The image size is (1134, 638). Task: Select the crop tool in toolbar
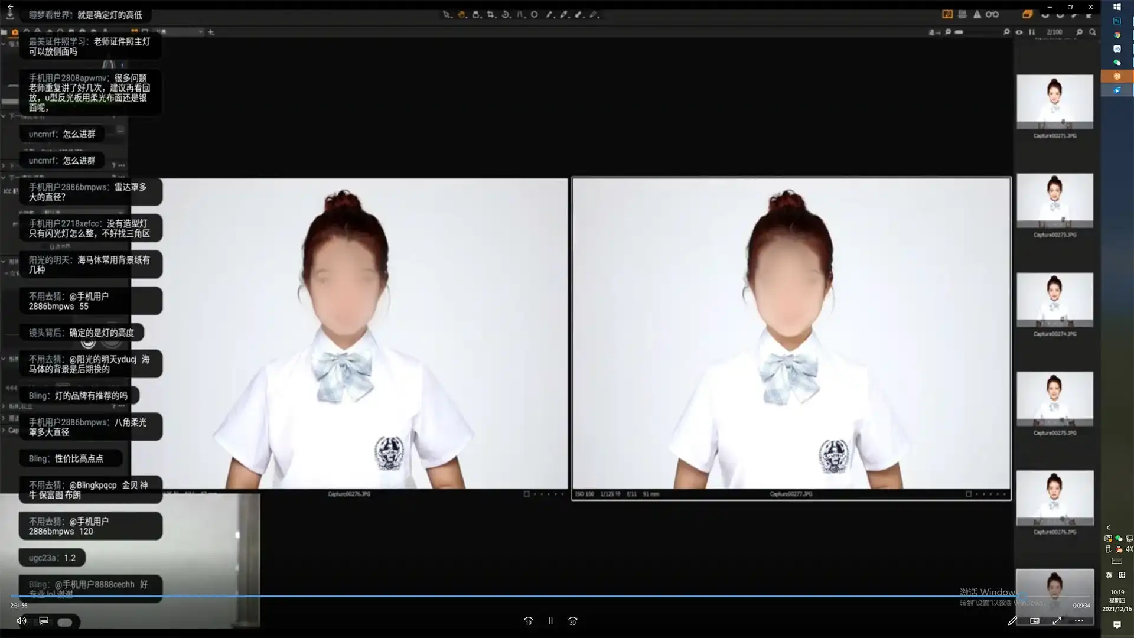tap(491, 15)
